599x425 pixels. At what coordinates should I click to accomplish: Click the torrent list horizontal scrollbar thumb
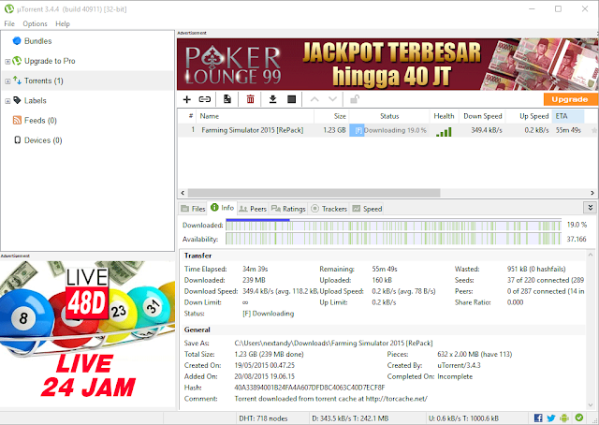point(314,193)
